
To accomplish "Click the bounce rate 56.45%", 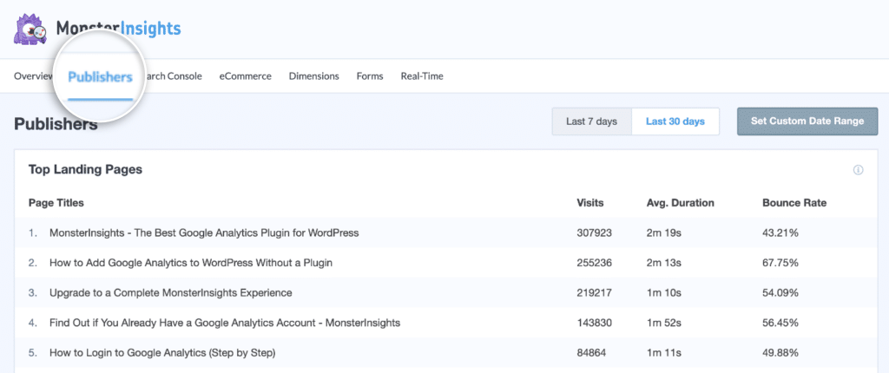I will pos(780,323).
